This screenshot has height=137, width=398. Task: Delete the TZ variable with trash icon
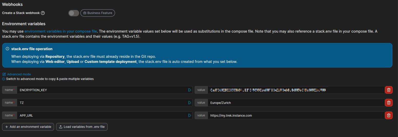click(x=389, y=103)
